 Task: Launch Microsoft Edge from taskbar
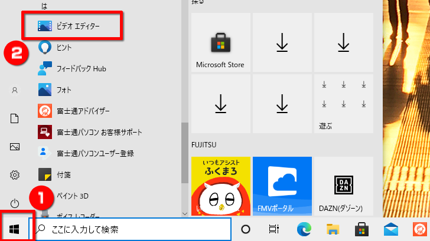point(304,229)
